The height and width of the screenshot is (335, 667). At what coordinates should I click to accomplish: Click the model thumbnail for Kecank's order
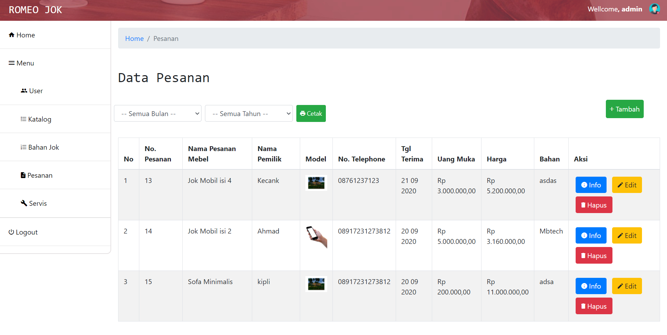click(316, 183)
